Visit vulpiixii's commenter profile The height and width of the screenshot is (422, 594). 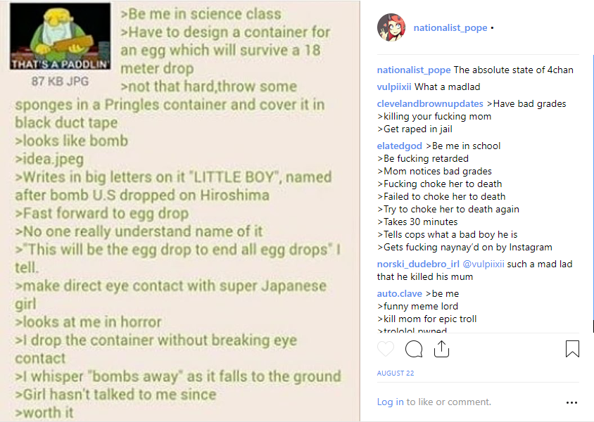pos(394,87)
